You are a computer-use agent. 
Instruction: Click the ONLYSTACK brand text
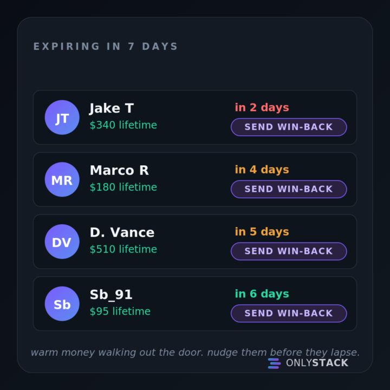[317, 363]
